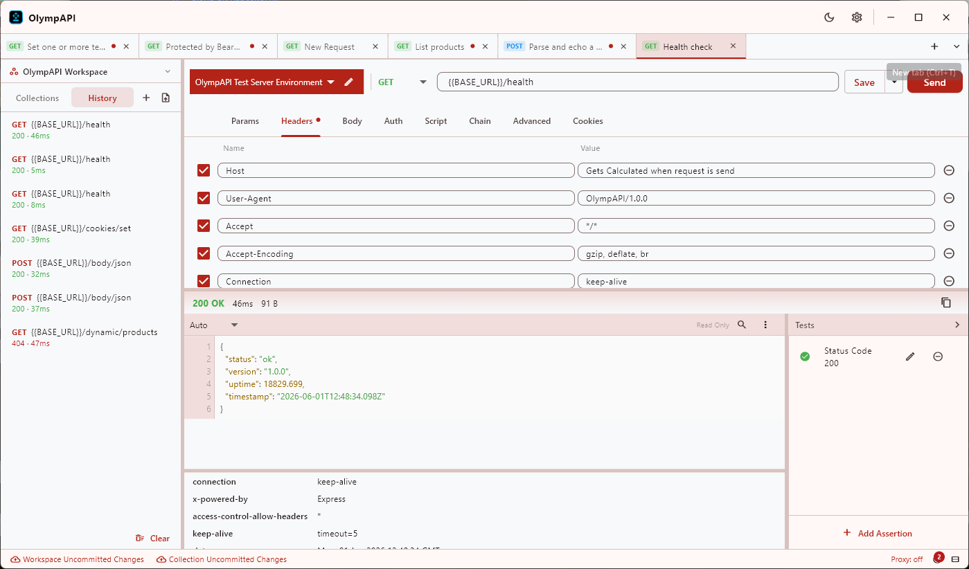Open history entry /dynamic/products 404
969x569 pixels.
click(90, 337)
